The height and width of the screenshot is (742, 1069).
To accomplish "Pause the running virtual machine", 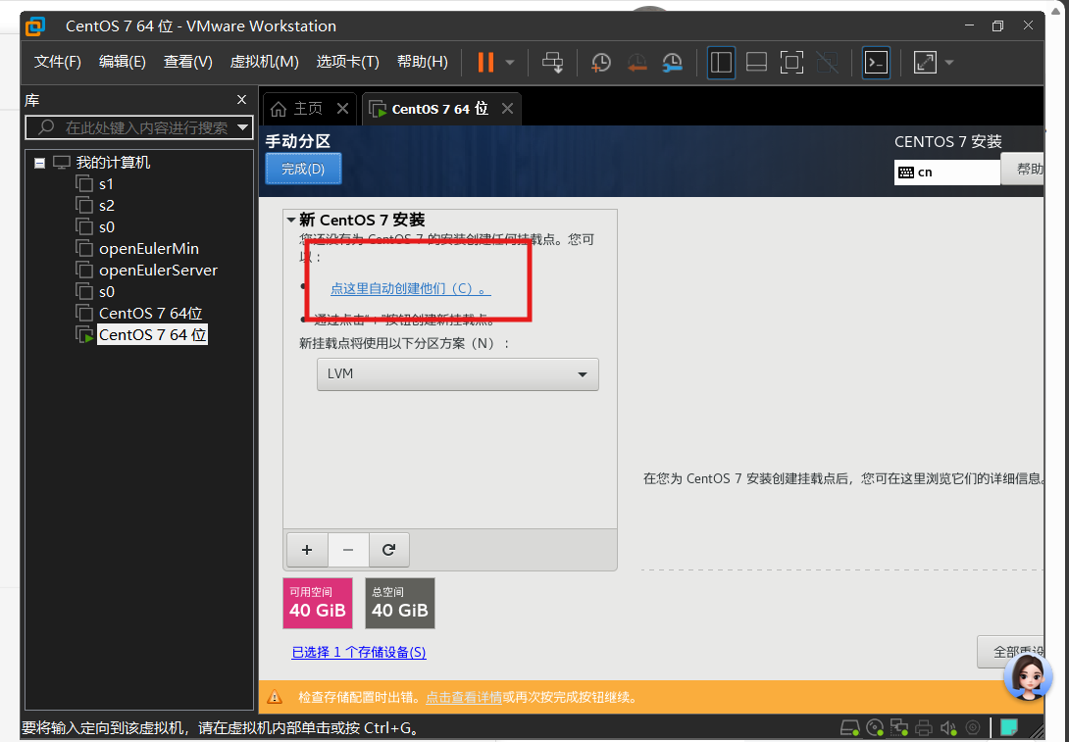I will tap(485, 63).
